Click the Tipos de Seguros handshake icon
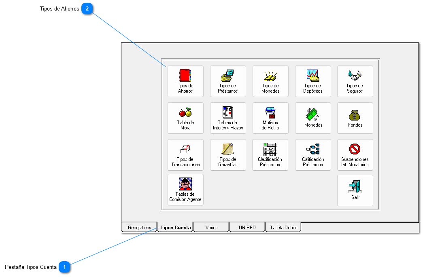423x277 pixels. [355, 75]
